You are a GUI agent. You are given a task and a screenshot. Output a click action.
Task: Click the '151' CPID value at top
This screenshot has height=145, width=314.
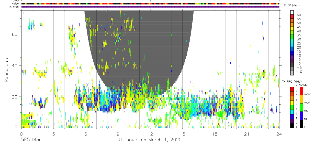coord(150,1)
